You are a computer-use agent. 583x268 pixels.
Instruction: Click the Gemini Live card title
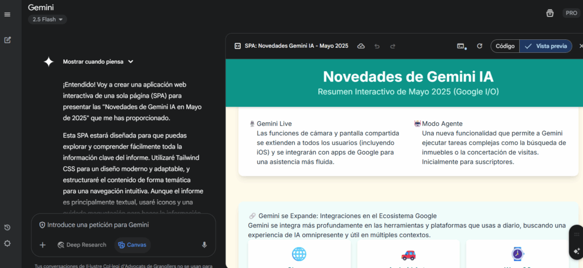274,124
